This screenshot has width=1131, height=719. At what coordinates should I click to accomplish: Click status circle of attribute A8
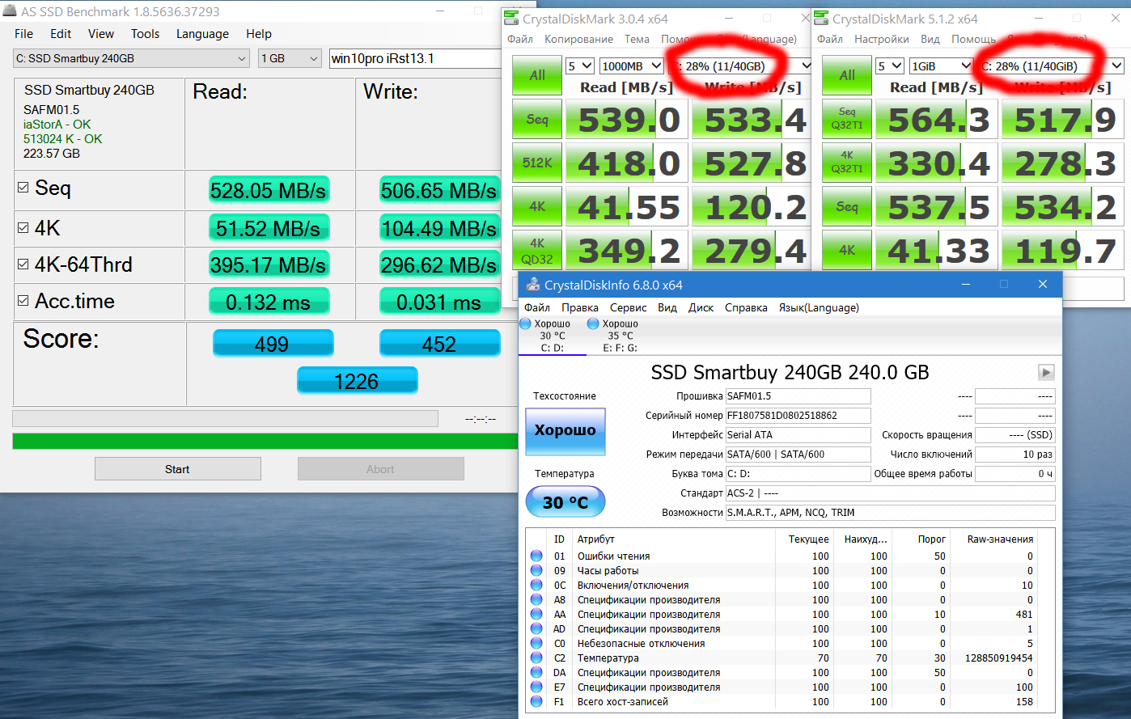(536, 600)
